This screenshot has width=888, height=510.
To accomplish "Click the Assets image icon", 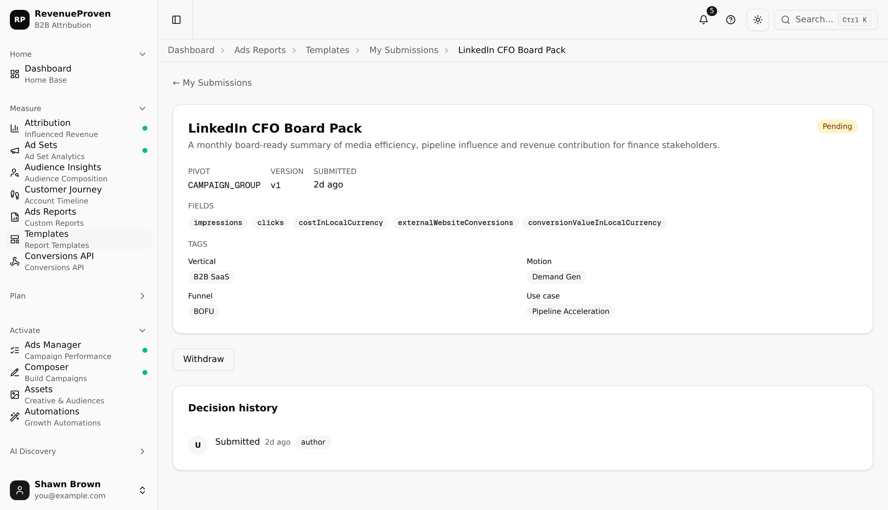I will pos(15,395).
